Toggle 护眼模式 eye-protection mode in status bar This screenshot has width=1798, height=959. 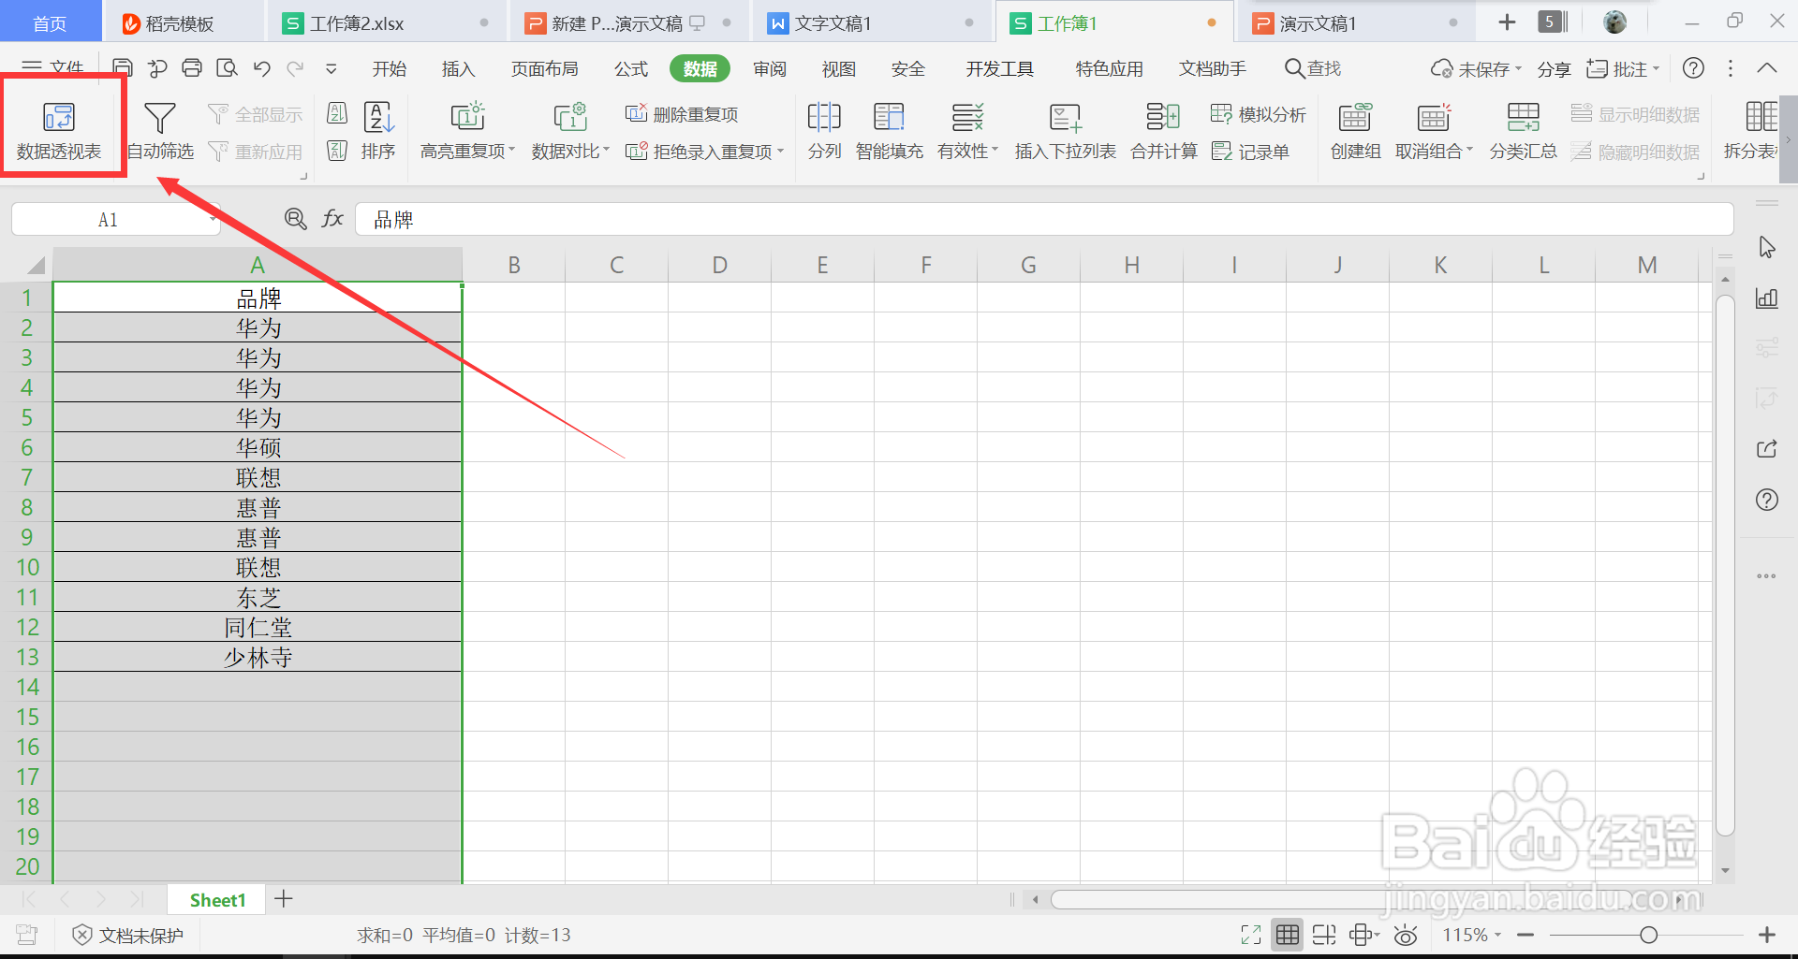pyautogui.click(x=1406, y=934)
